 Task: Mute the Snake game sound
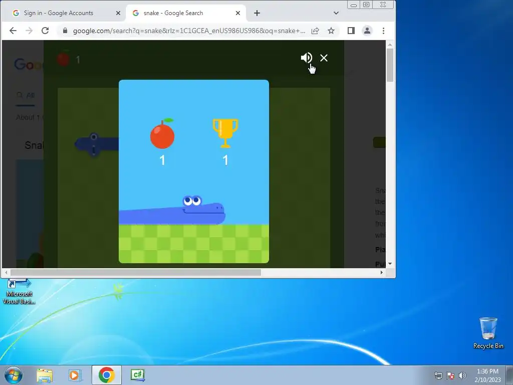click(307, 58)
